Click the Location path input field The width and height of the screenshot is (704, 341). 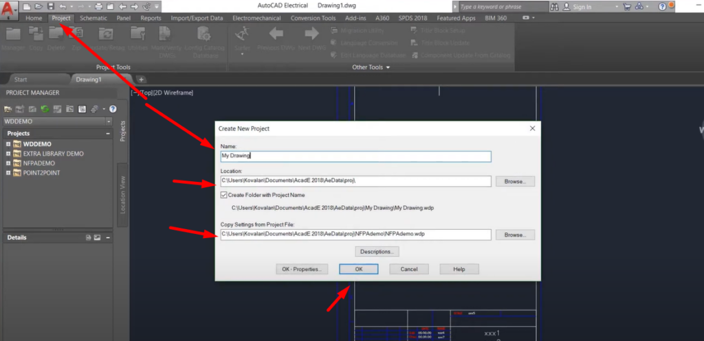pyautogui.click(x=355, y=181)
